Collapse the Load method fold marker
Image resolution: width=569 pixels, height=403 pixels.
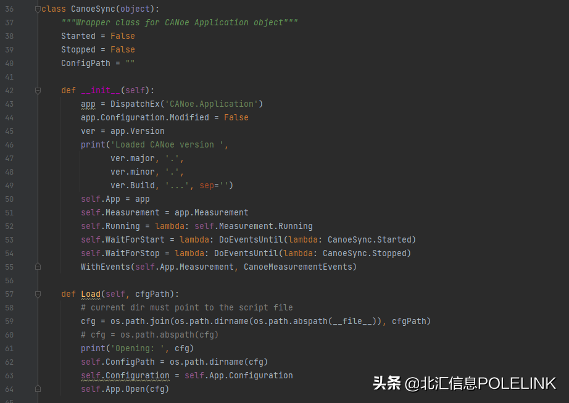click(x=38, y=294)
